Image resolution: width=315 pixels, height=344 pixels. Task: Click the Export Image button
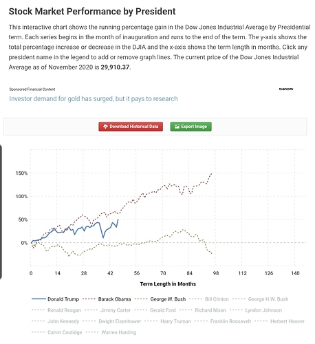tap(191, 127)
